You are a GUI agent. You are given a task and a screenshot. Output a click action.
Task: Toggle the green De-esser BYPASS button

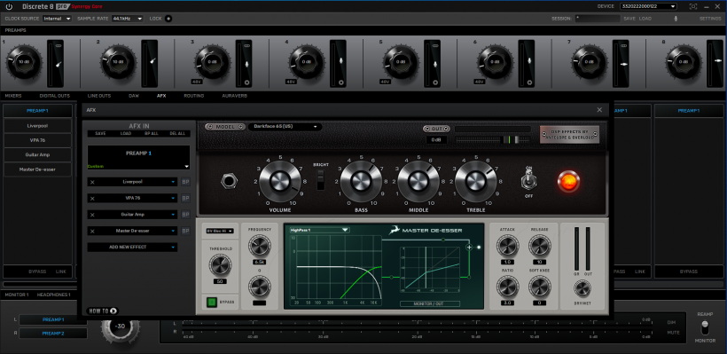point(212,302)
